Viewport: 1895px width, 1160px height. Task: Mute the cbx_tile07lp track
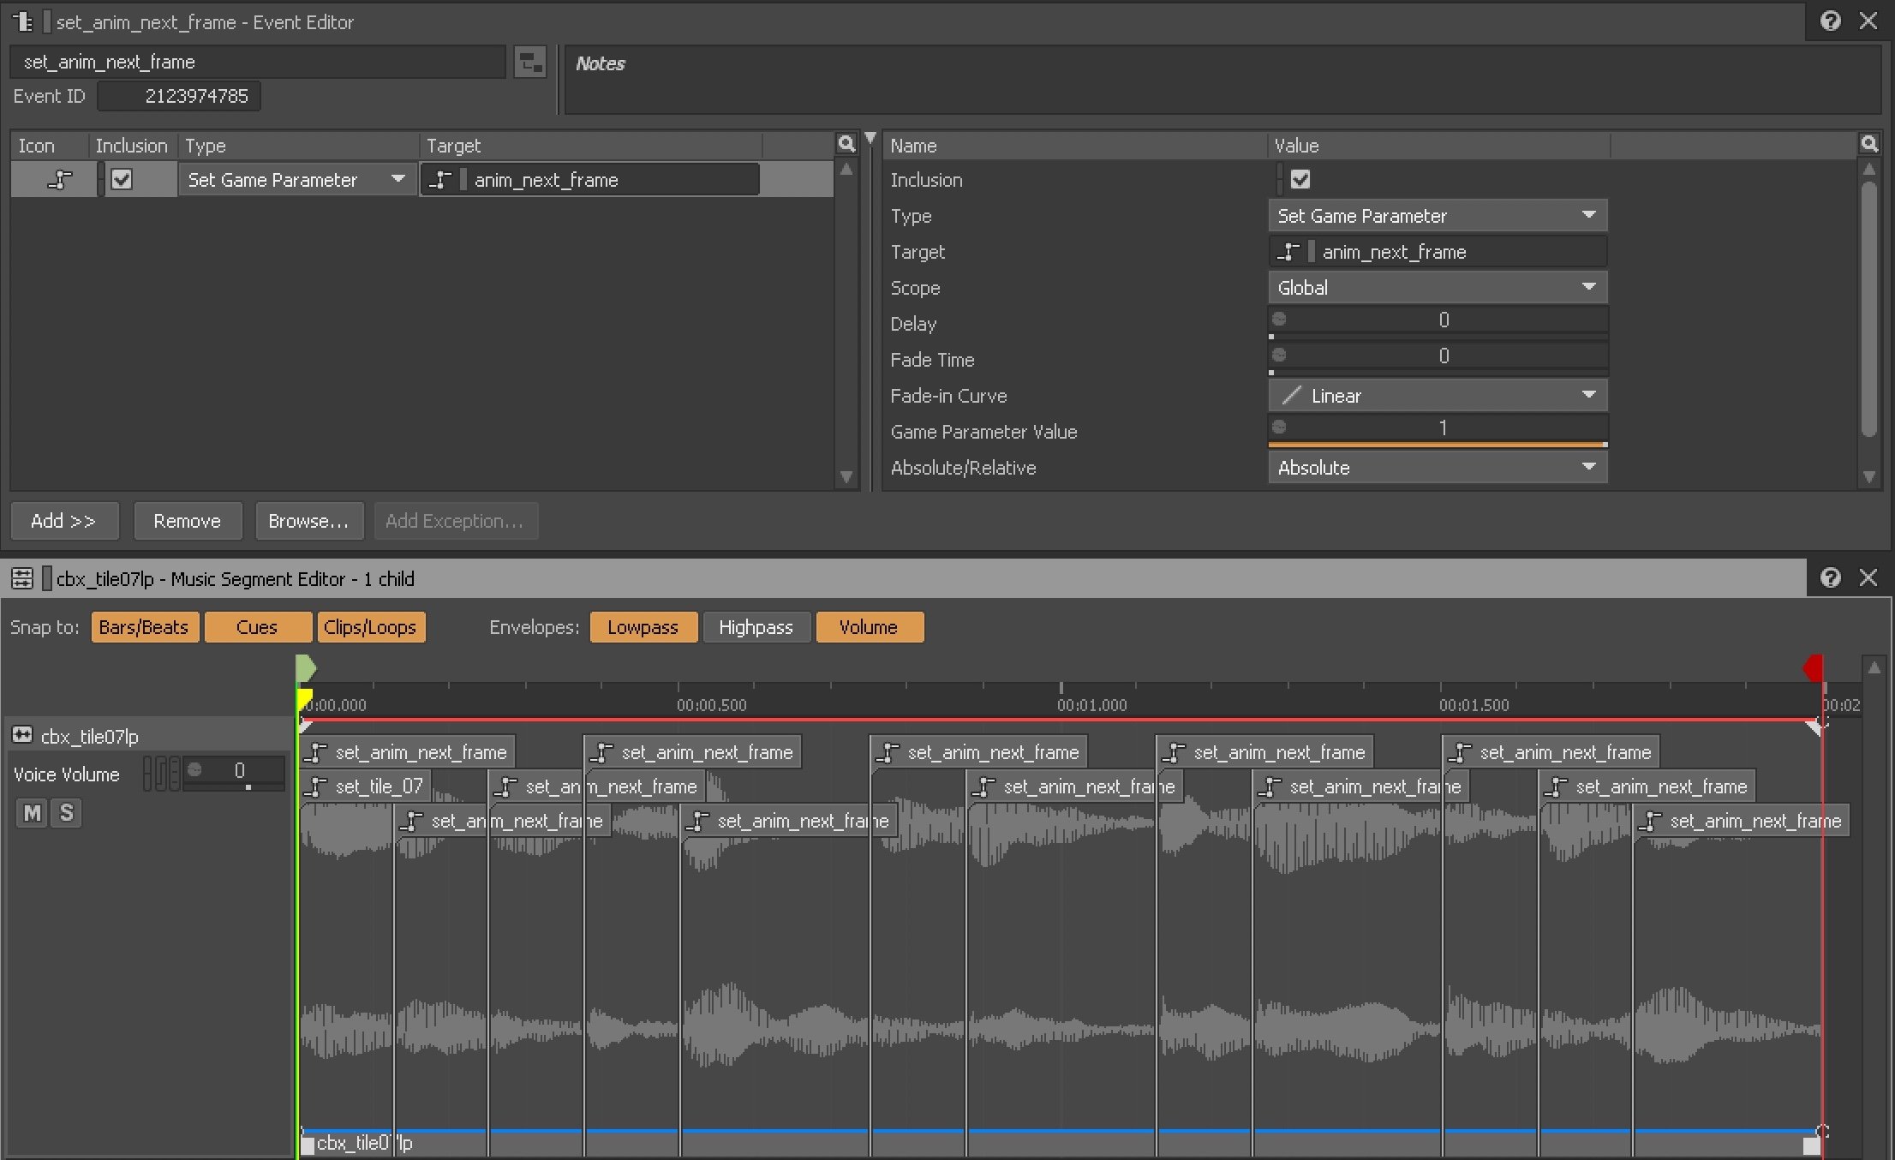pyautogui.click(x=33, y=812)
